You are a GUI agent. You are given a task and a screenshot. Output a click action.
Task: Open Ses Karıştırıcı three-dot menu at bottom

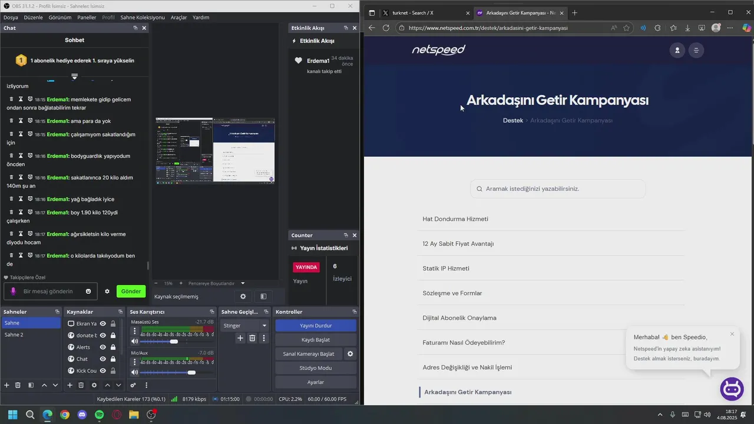coord(146,385)
